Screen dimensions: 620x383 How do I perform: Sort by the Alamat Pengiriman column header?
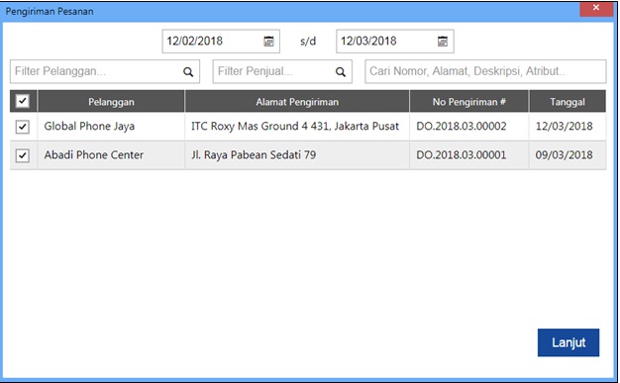pos(297,102)
